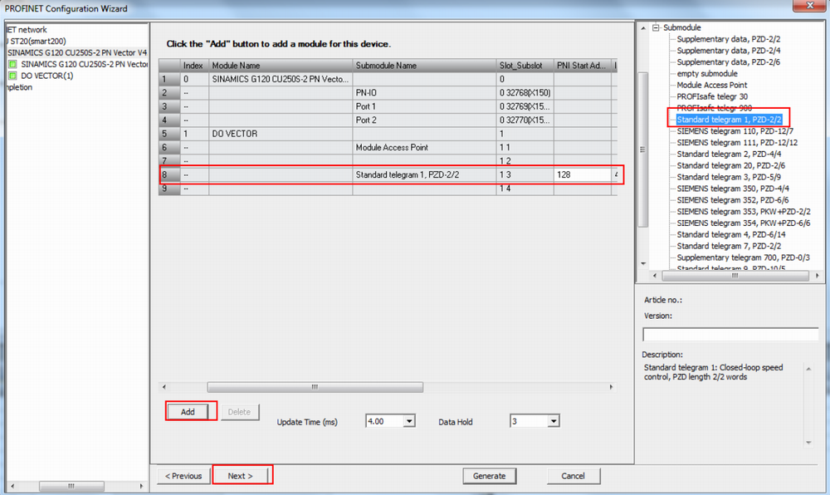Open the Update Time dropdown
Image resolution: width=830 pixels, height=495 pixels.
tap(408, 422)
